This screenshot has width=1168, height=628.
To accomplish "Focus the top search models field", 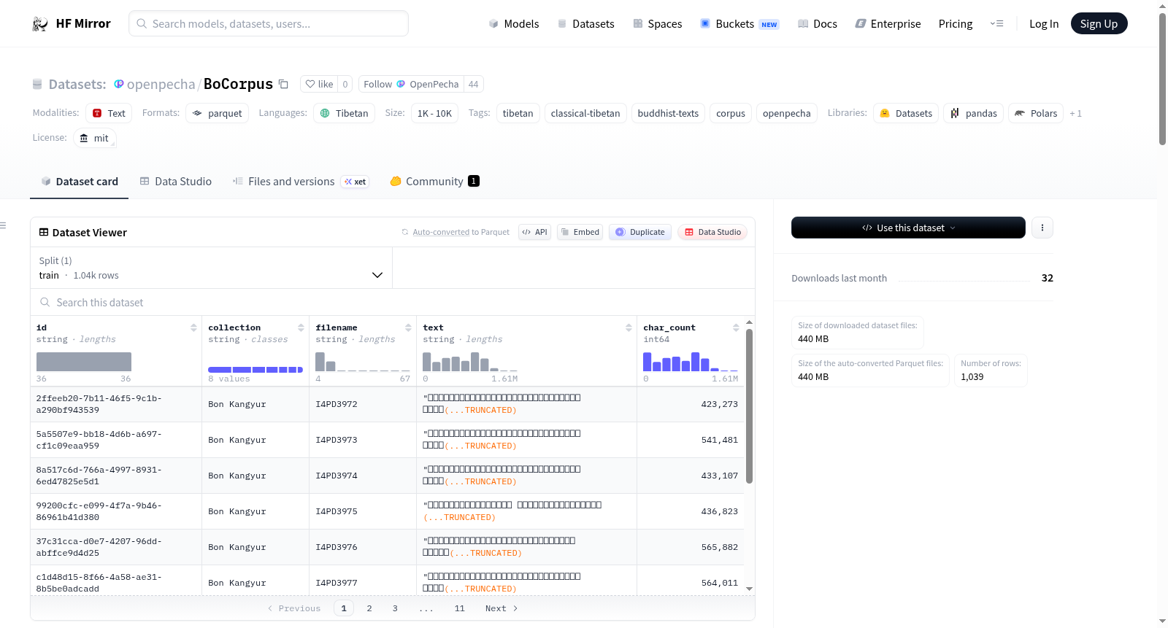I will coord(269,24).
